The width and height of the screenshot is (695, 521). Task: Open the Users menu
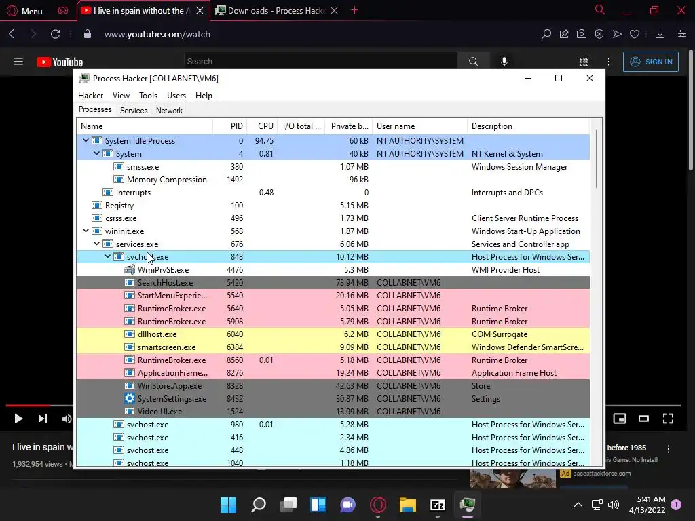[176, 96]
